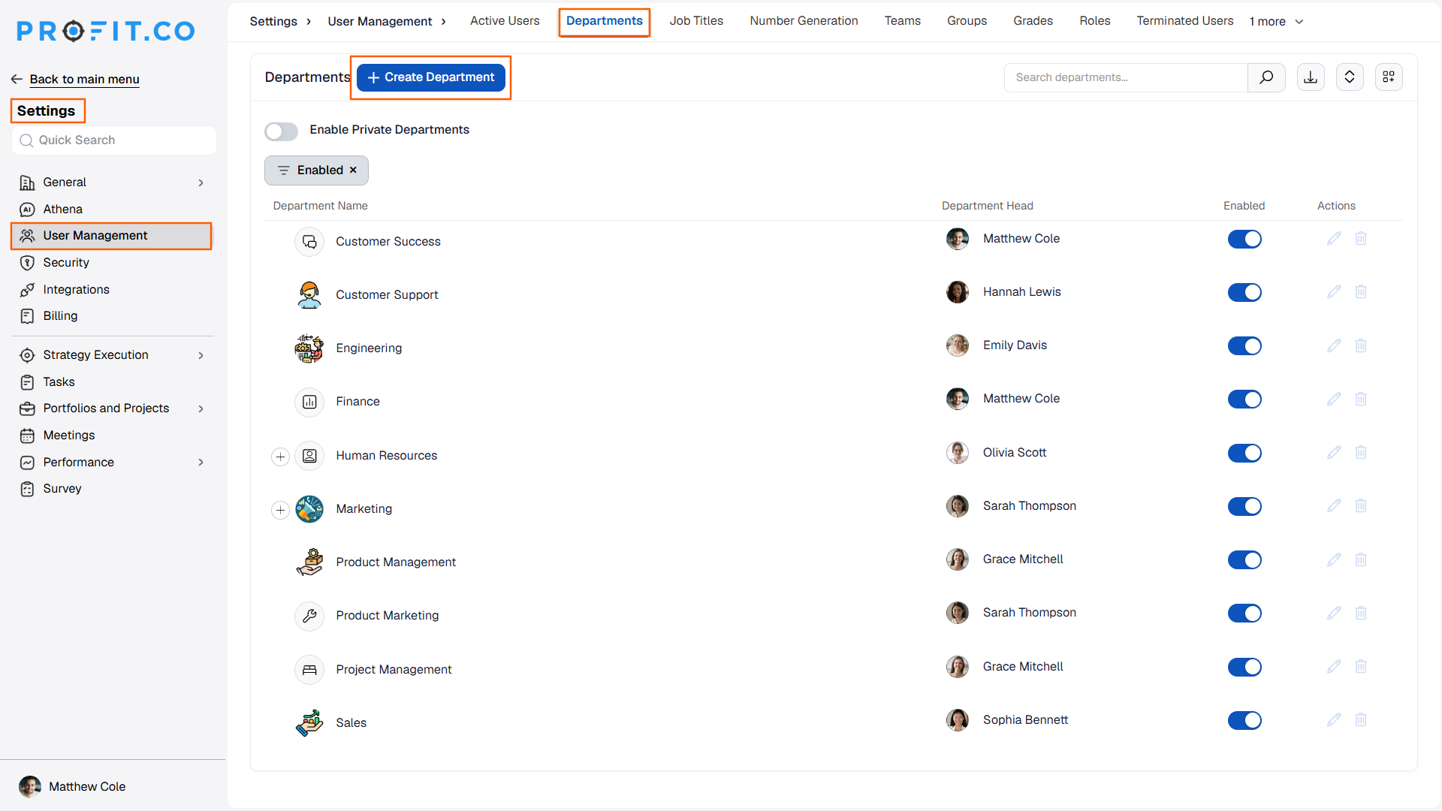1442x811 pixels.
Task: Delete the Sales department
Action: pyautogui.click(x=1361, y=720)
